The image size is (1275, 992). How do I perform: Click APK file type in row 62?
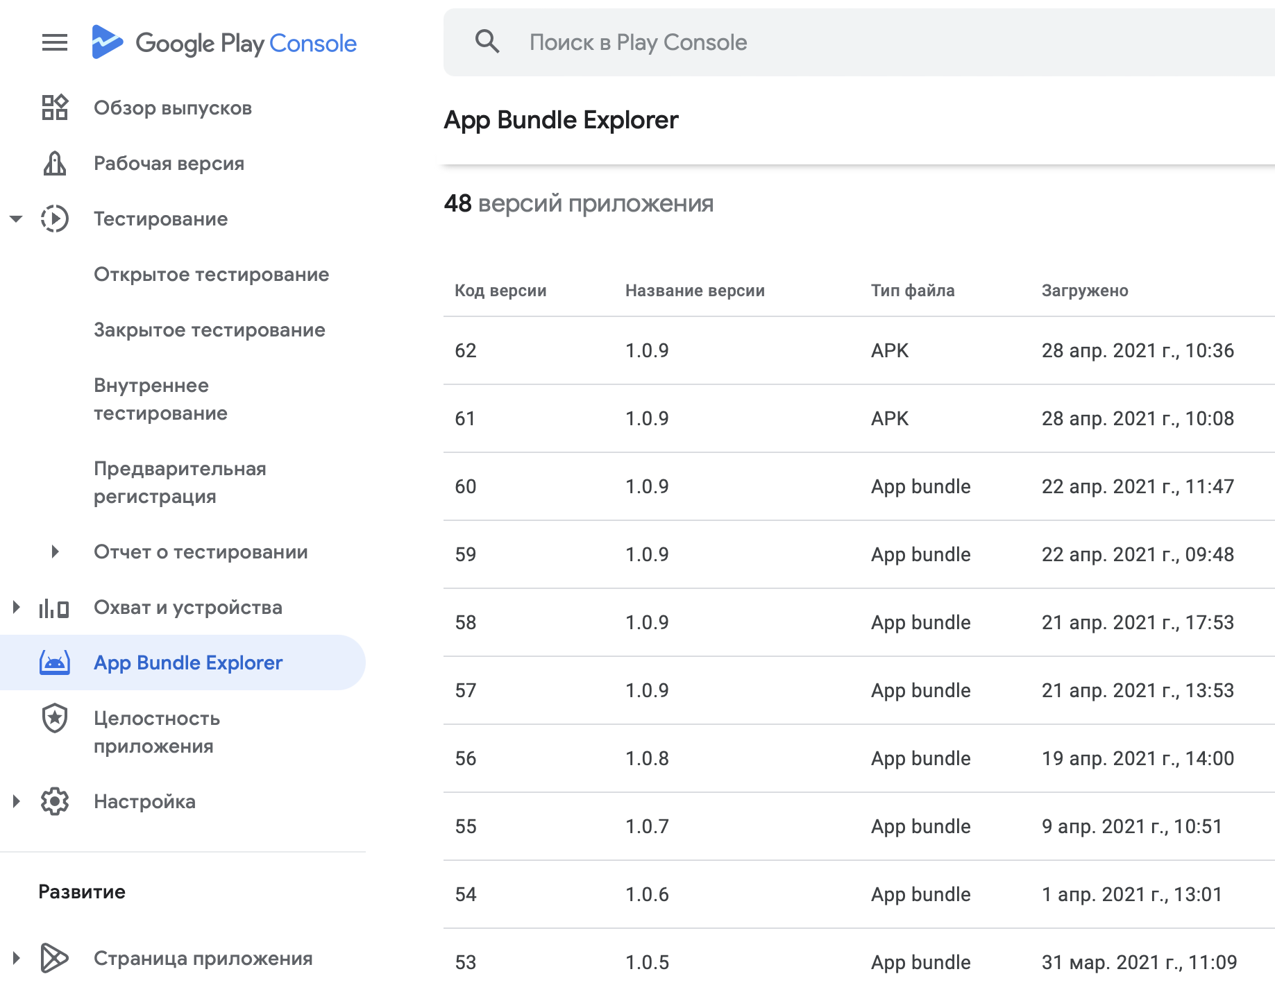(x=890, y=350)
